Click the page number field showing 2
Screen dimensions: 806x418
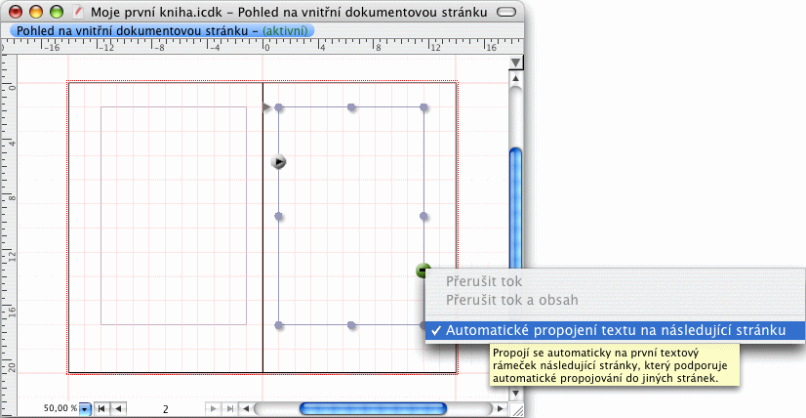(165, 410)
